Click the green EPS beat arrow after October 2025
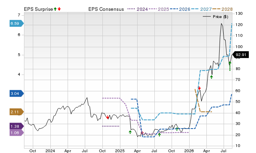Viewport: 256px width, 153px height. click(x=177, y=129)
